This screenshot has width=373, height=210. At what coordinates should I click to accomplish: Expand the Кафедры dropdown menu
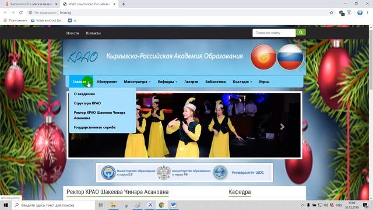[167, 82]
